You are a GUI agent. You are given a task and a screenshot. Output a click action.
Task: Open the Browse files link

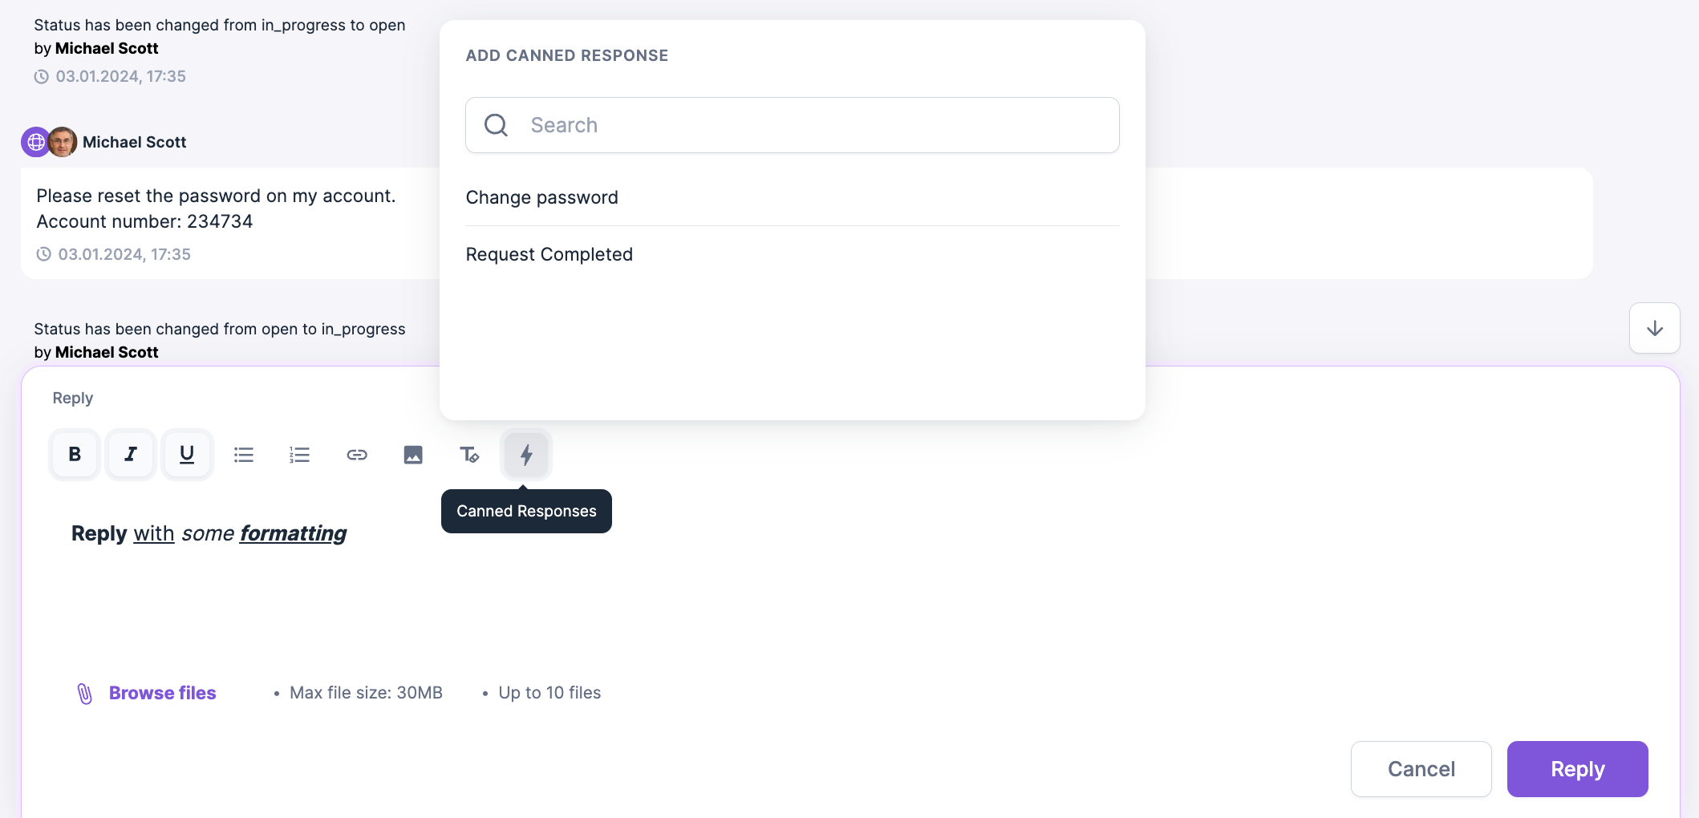[x=163, y=693]
